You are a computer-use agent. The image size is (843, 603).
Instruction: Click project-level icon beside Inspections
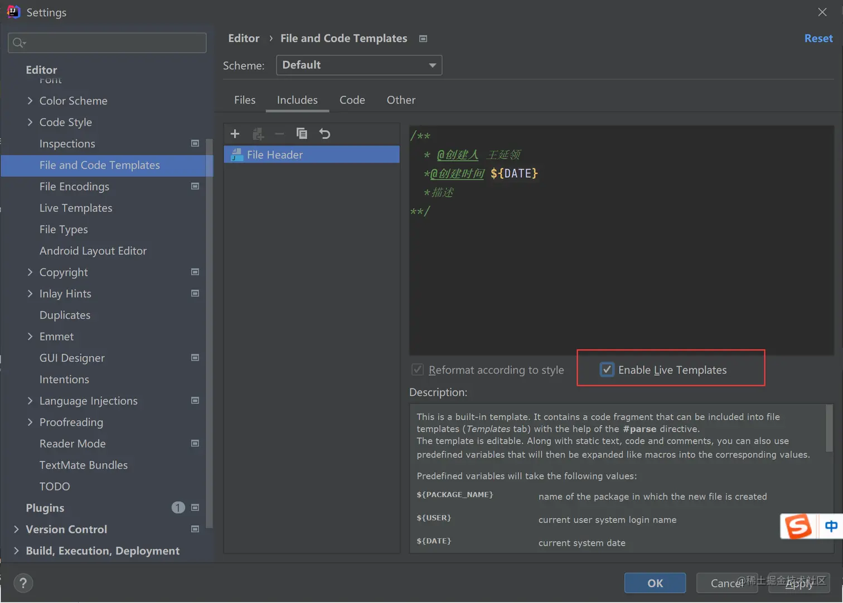[195, 143]
